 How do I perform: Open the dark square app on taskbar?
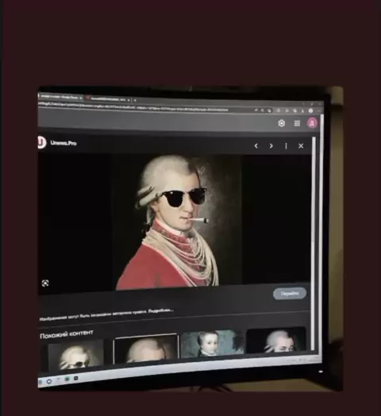click(x=75, y=378)
